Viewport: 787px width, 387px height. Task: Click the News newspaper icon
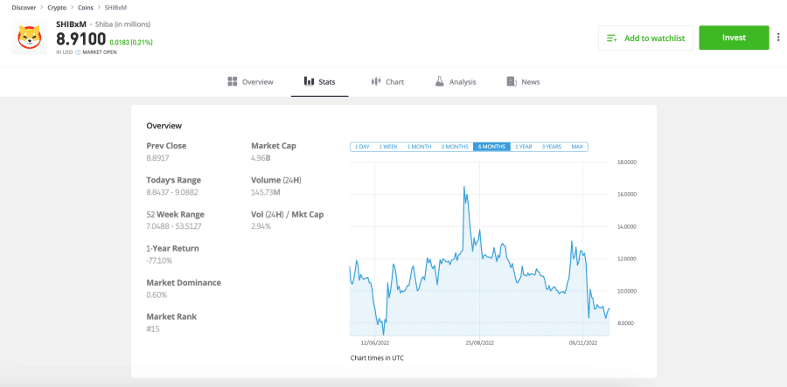512,82
